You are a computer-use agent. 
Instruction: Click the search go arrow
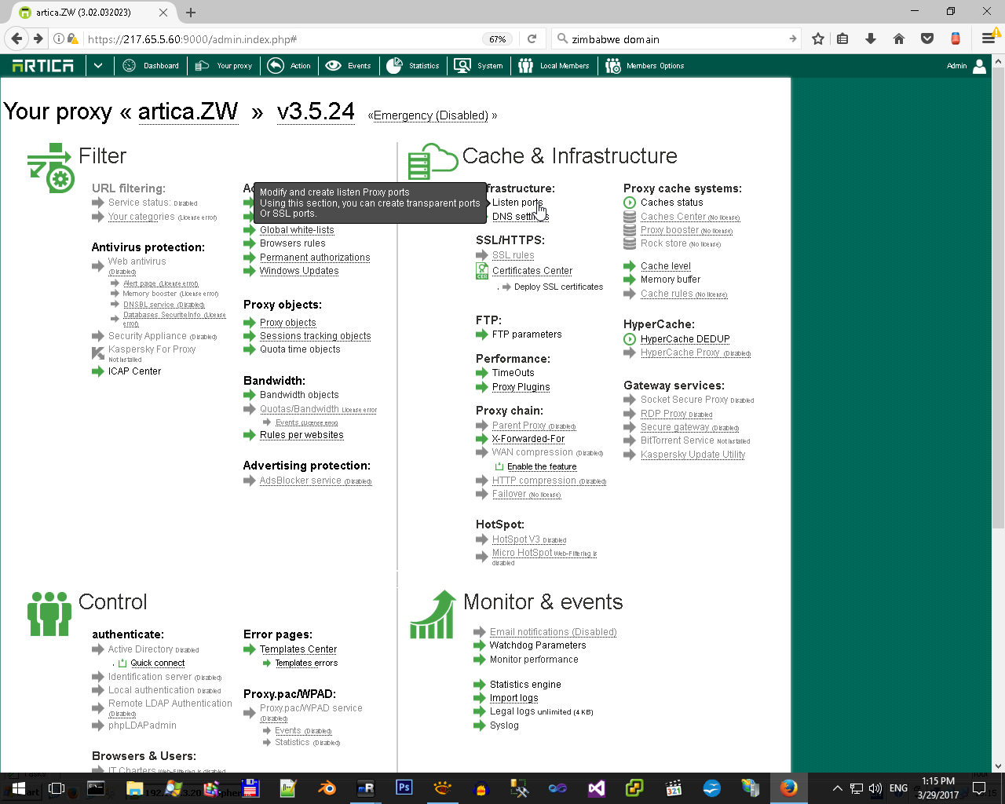793,38
